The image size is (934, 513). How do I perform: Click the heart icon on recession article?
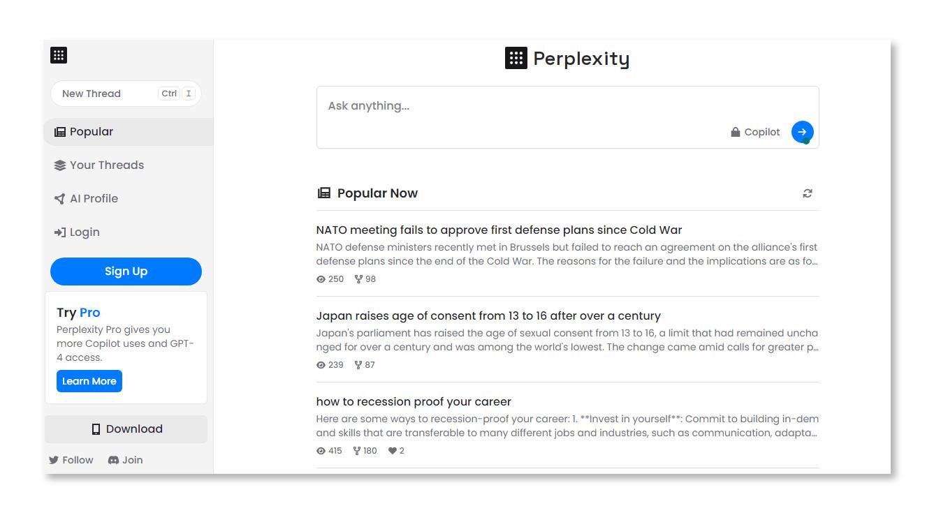pyautogui.click(x=393, y=451)
